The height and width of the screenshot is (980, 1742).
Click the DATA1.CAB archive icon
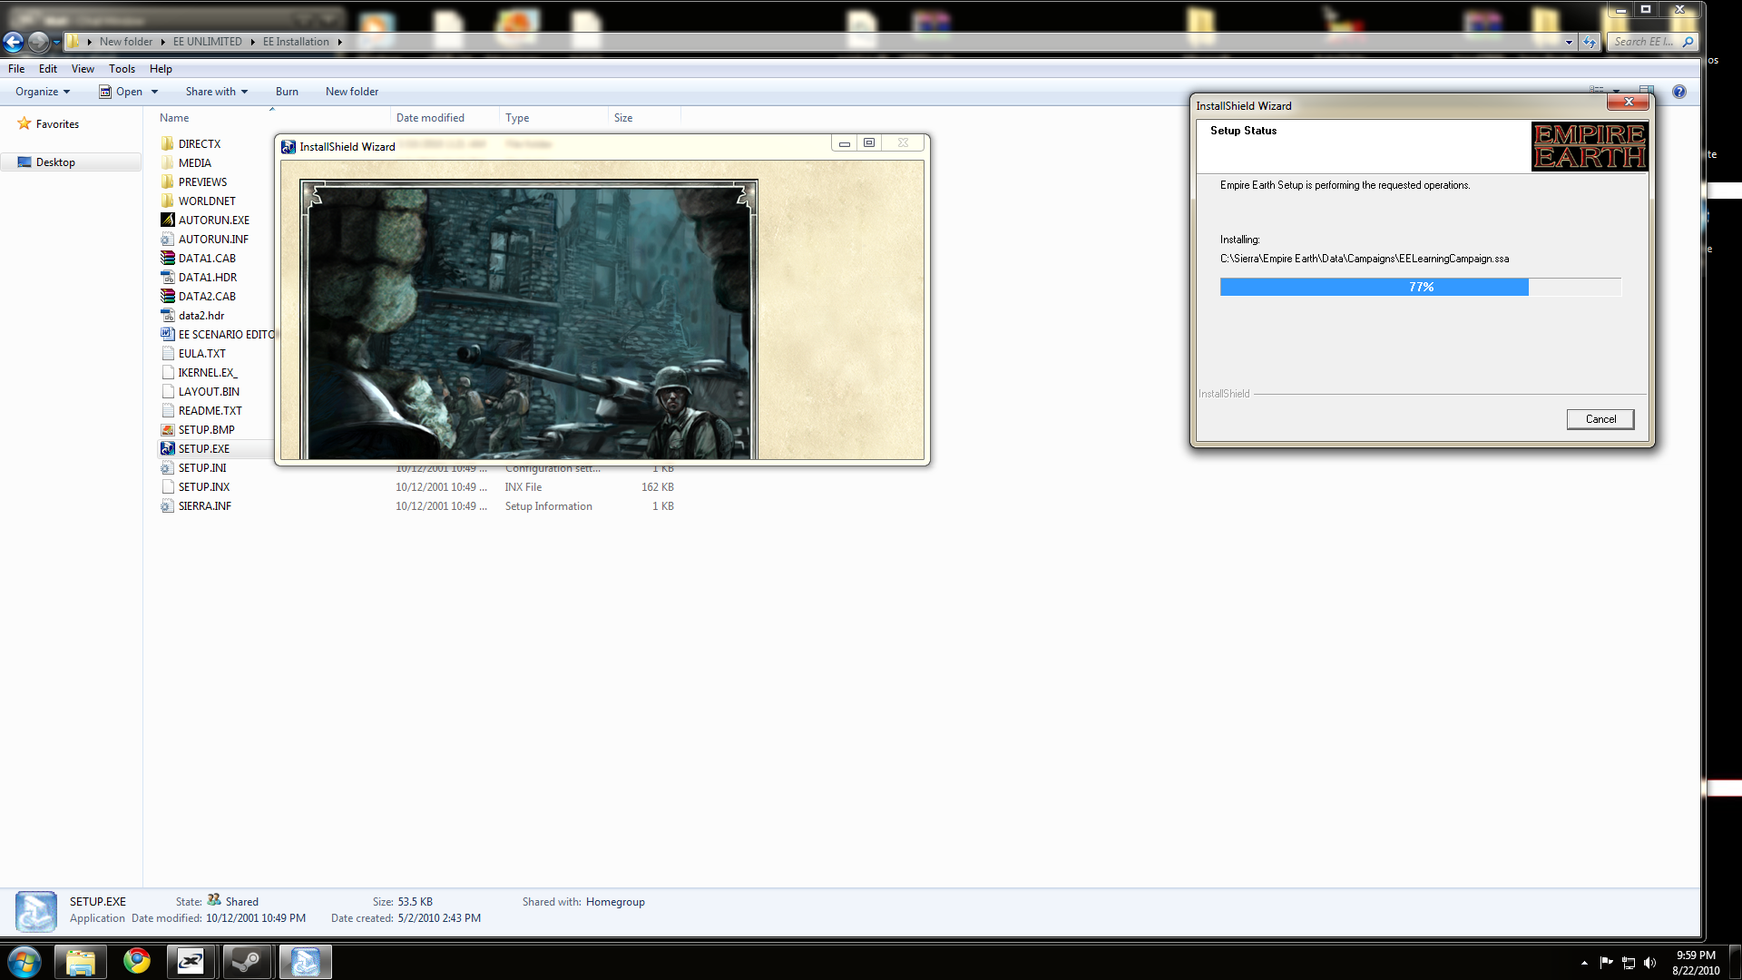pyautogui.click(x=168, y=258)
